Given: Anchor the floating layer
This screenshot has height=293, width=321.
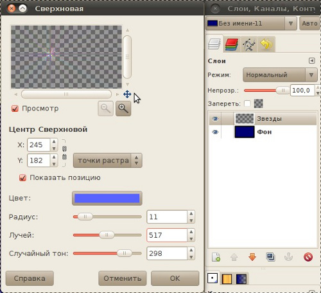Looking at the screenshot, I should pos(288,257).
